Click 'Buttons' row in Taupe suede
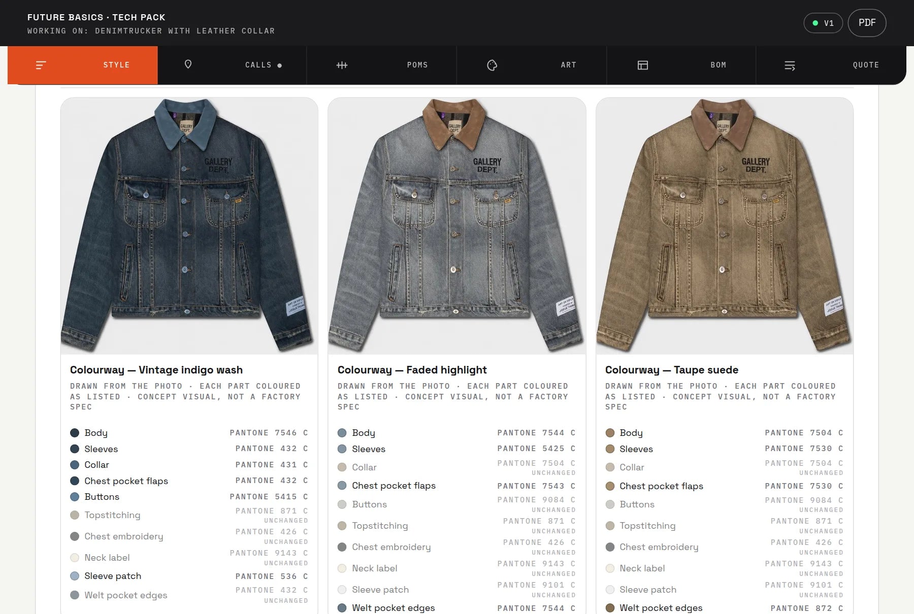The height and width of the screenshot is (614, 914). tap(725, 504)
